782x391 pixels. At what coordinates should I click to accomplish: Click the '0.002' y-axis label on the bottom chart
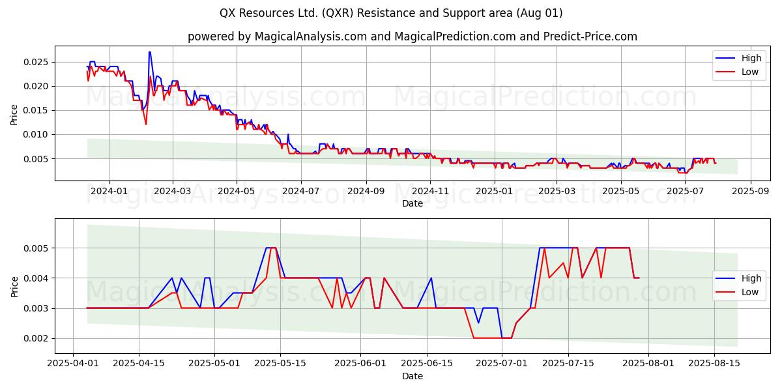tap(38, 338)
